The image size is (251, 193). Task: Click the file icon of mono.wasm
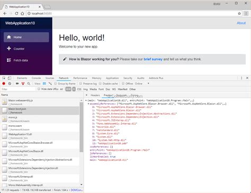pos(5,127)
